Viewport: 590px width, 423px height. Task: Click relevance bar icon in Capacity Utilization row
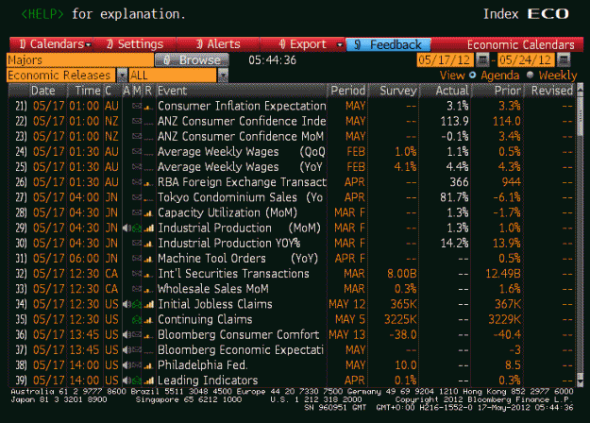point(148,213)
